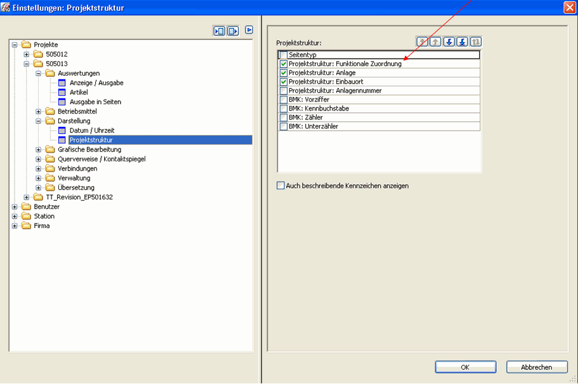Click the small play arrow button above the tree

[249, 30]
